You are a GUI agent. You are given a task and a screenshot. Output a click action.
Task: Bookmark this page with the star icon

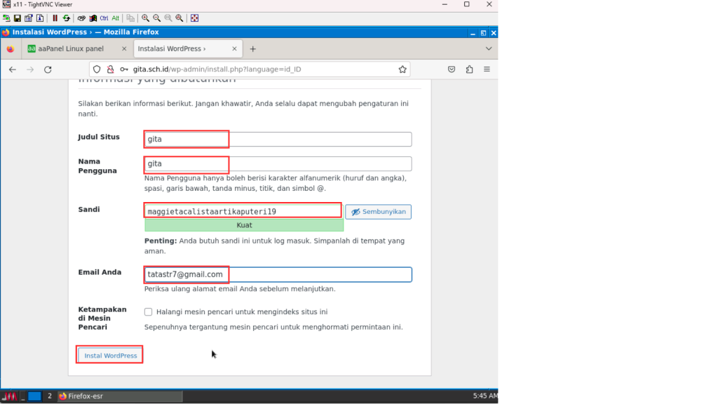(402, 69)
